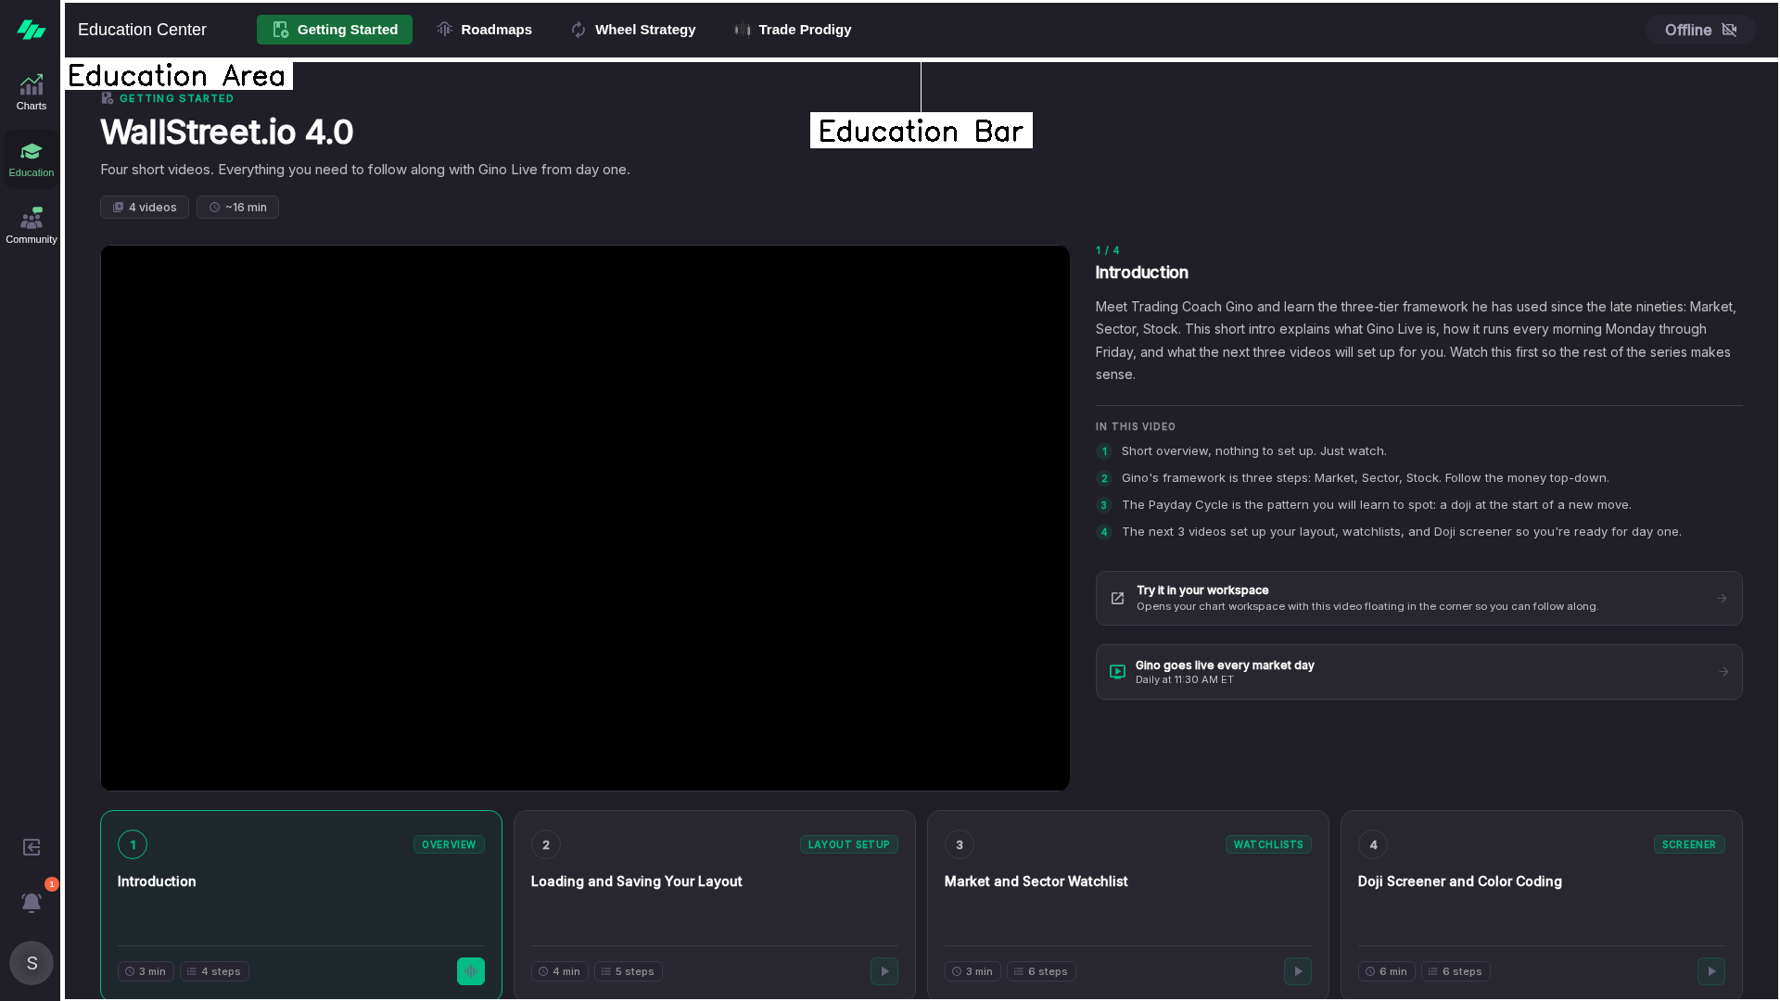Click the OVERVIEW tag
Image resolution: width=1780 pixels, height=1001 pixels.
coord(449,844)
